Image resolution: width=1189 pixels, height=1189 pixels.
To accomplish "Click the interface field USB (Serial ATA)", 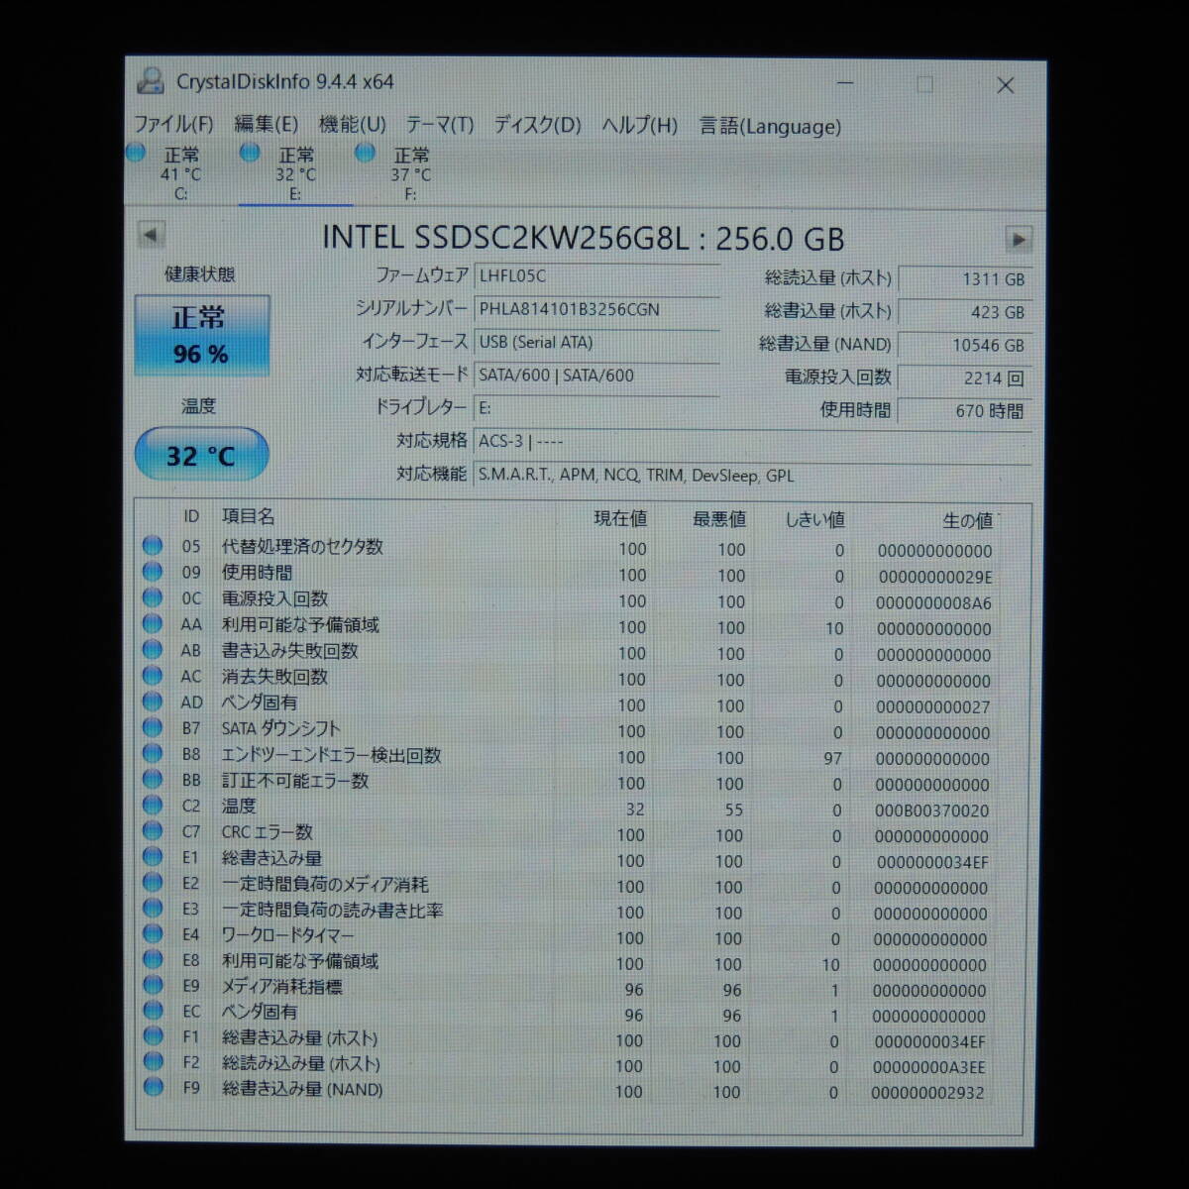I will (597, 342).
